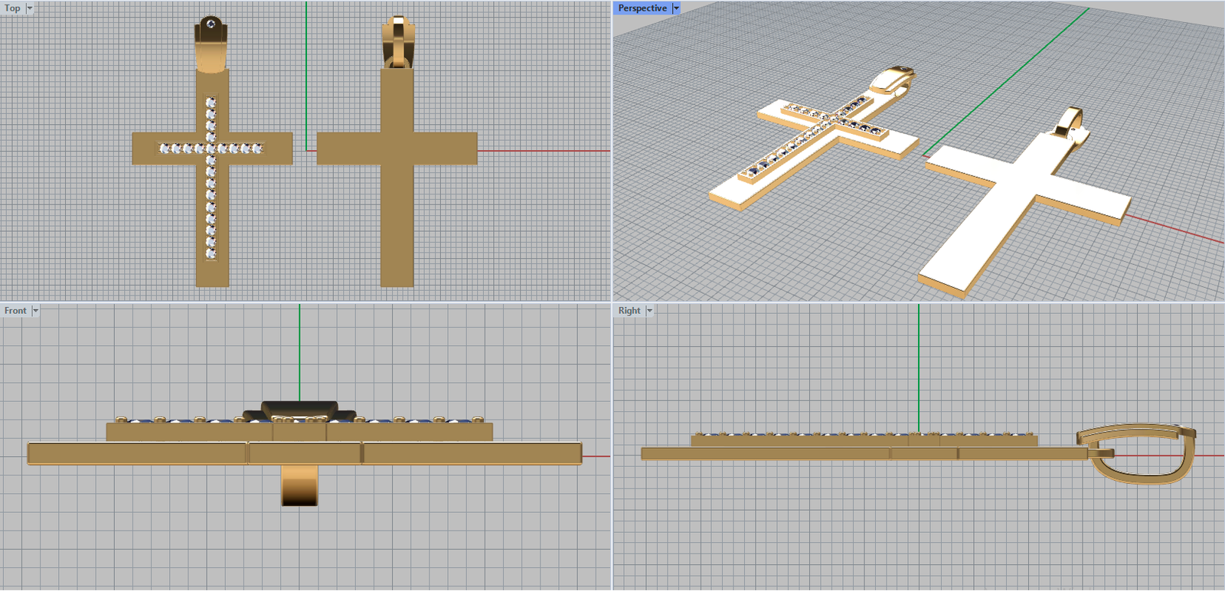Expand the Perspective viewport menu arrow
Image resolution: width=1225 pixels, height=591 pixels.
pos(676,8)
